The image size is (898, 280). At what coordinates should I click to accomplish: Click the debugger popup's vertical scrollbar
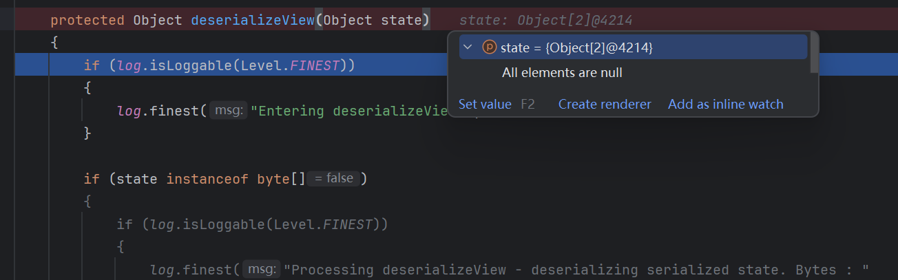(x=814, y=52)
